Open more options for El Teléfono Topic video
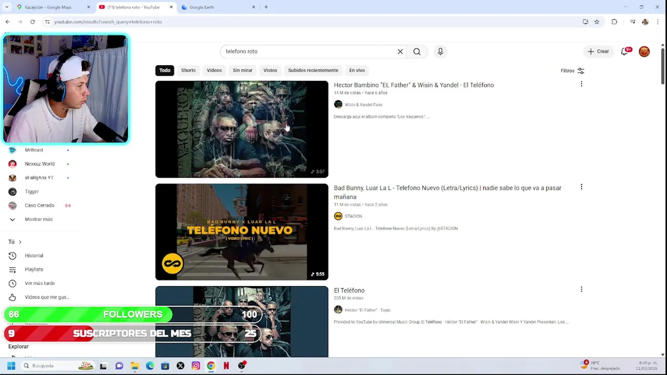Viewport: 667px width, 375px height. point(582,289)
